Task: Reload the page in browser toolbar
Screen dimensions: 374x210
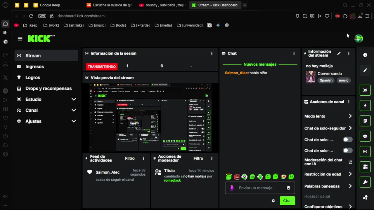Action: 31,16
